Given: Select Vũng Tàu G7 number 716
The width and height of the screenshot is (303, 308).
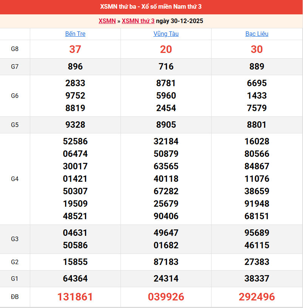Looking at the screenshot, I should pos(166,67).
